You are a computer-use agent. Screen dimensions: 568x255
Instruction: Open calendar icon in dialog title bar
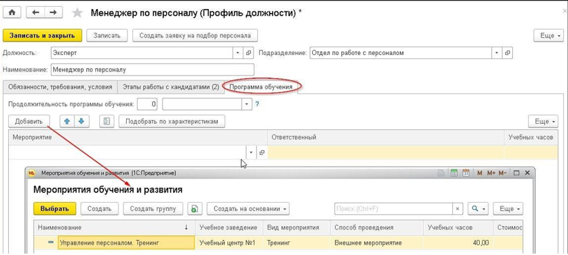coord(466,173)
